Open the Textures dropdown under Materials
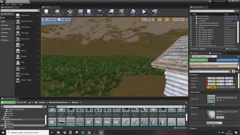This screenshot has width=240, height=135. pyautogui.click(x=220, y=117)
